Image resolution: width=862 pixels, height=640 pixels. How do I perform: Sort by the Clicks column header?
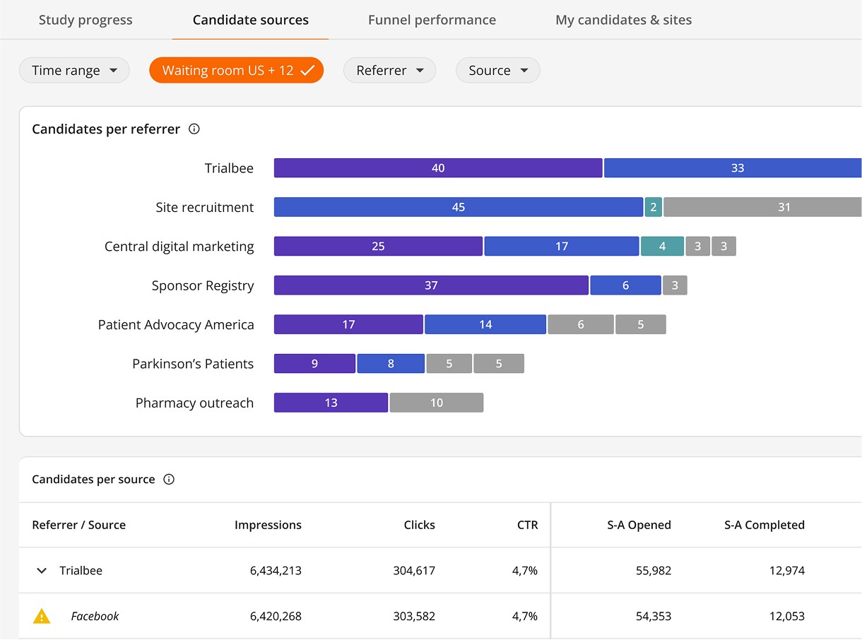419,525
